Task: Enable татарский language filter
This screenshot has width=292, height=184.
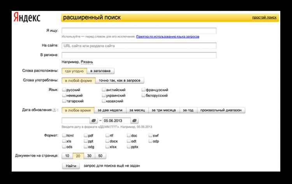Action: (x=64, y=101)
